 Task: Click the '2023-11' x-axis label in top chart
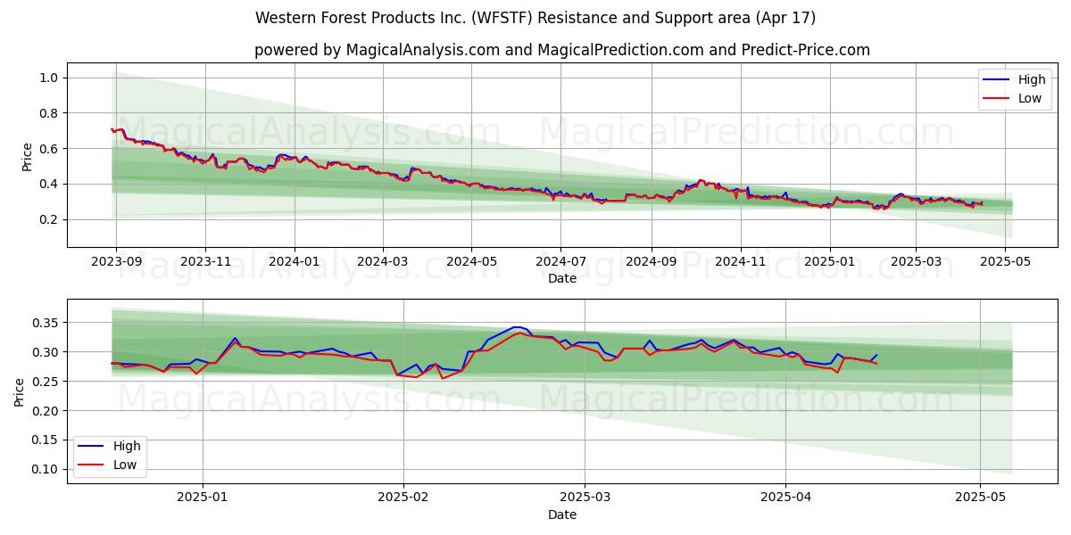tap(205, 263)
